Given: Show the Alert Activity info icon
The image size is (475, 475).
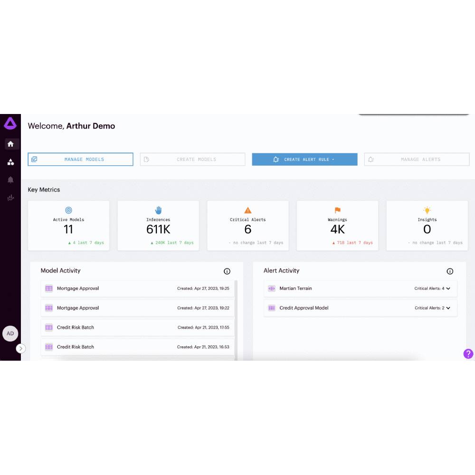Looking at the screenshot, I should [450, 271].
